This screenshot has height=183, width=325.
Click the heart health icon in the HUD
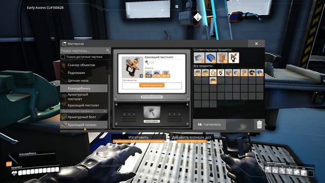pos(14,173)
